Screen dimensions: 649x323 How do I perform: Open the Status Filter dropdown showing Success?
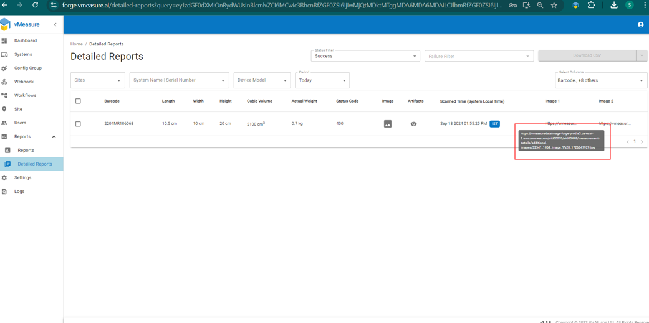tap(365, 56)
